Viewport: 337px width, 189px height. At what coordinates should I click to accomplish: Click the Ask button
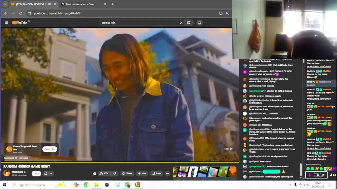point(142,173)
